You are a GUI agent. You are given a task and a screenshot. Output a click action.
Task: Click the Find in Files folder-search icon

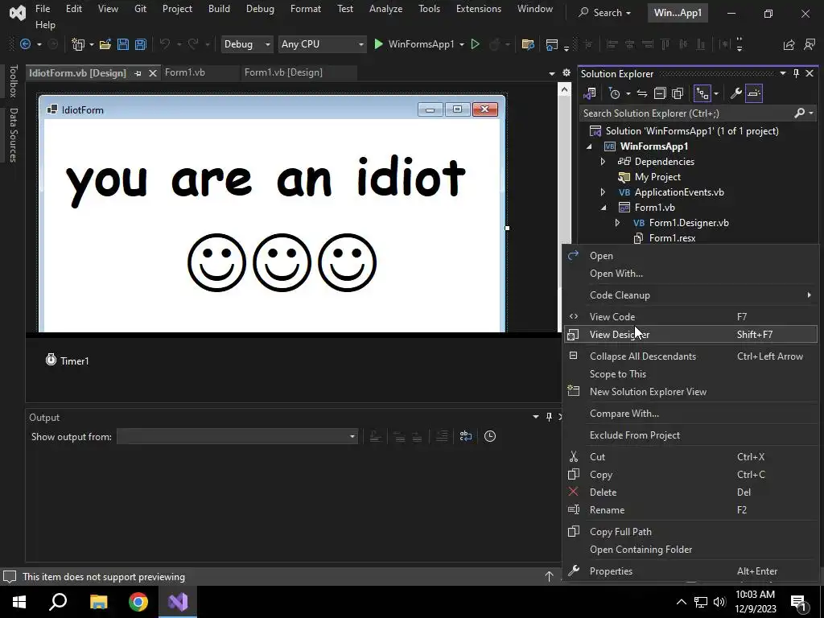pos(528,45)
